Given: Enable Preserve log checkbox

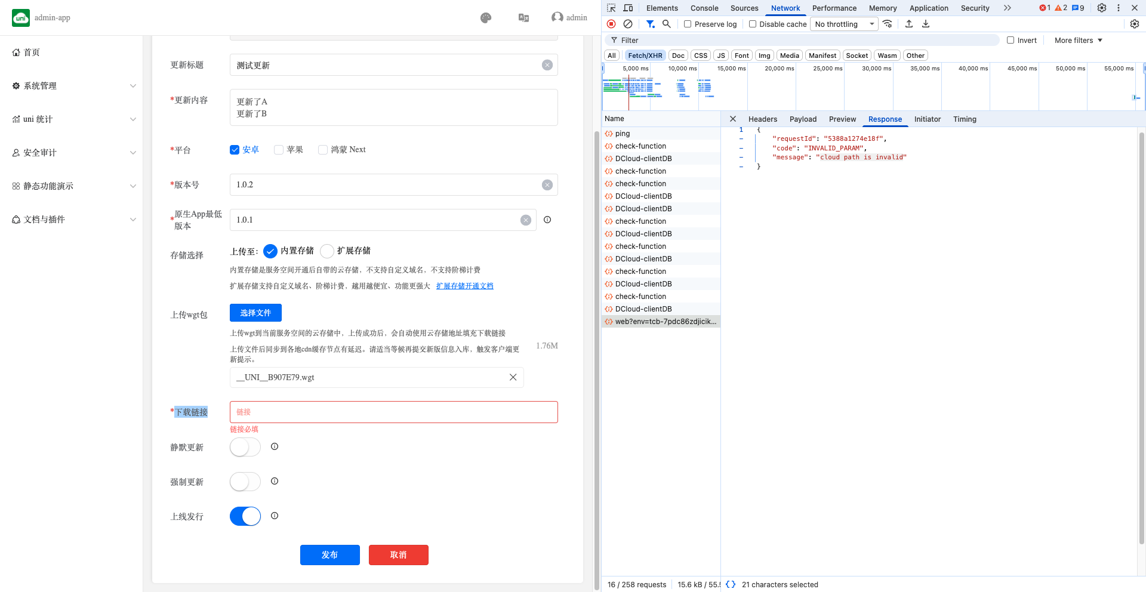Looking at the screenshot, I should click(688, 24).
